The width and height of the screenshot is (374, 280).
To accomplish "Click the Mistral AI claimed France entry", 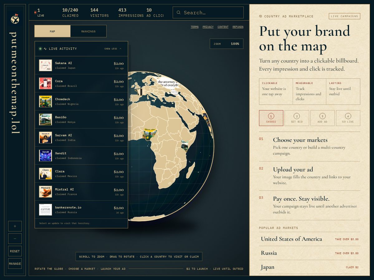I will tap(81, 192).
